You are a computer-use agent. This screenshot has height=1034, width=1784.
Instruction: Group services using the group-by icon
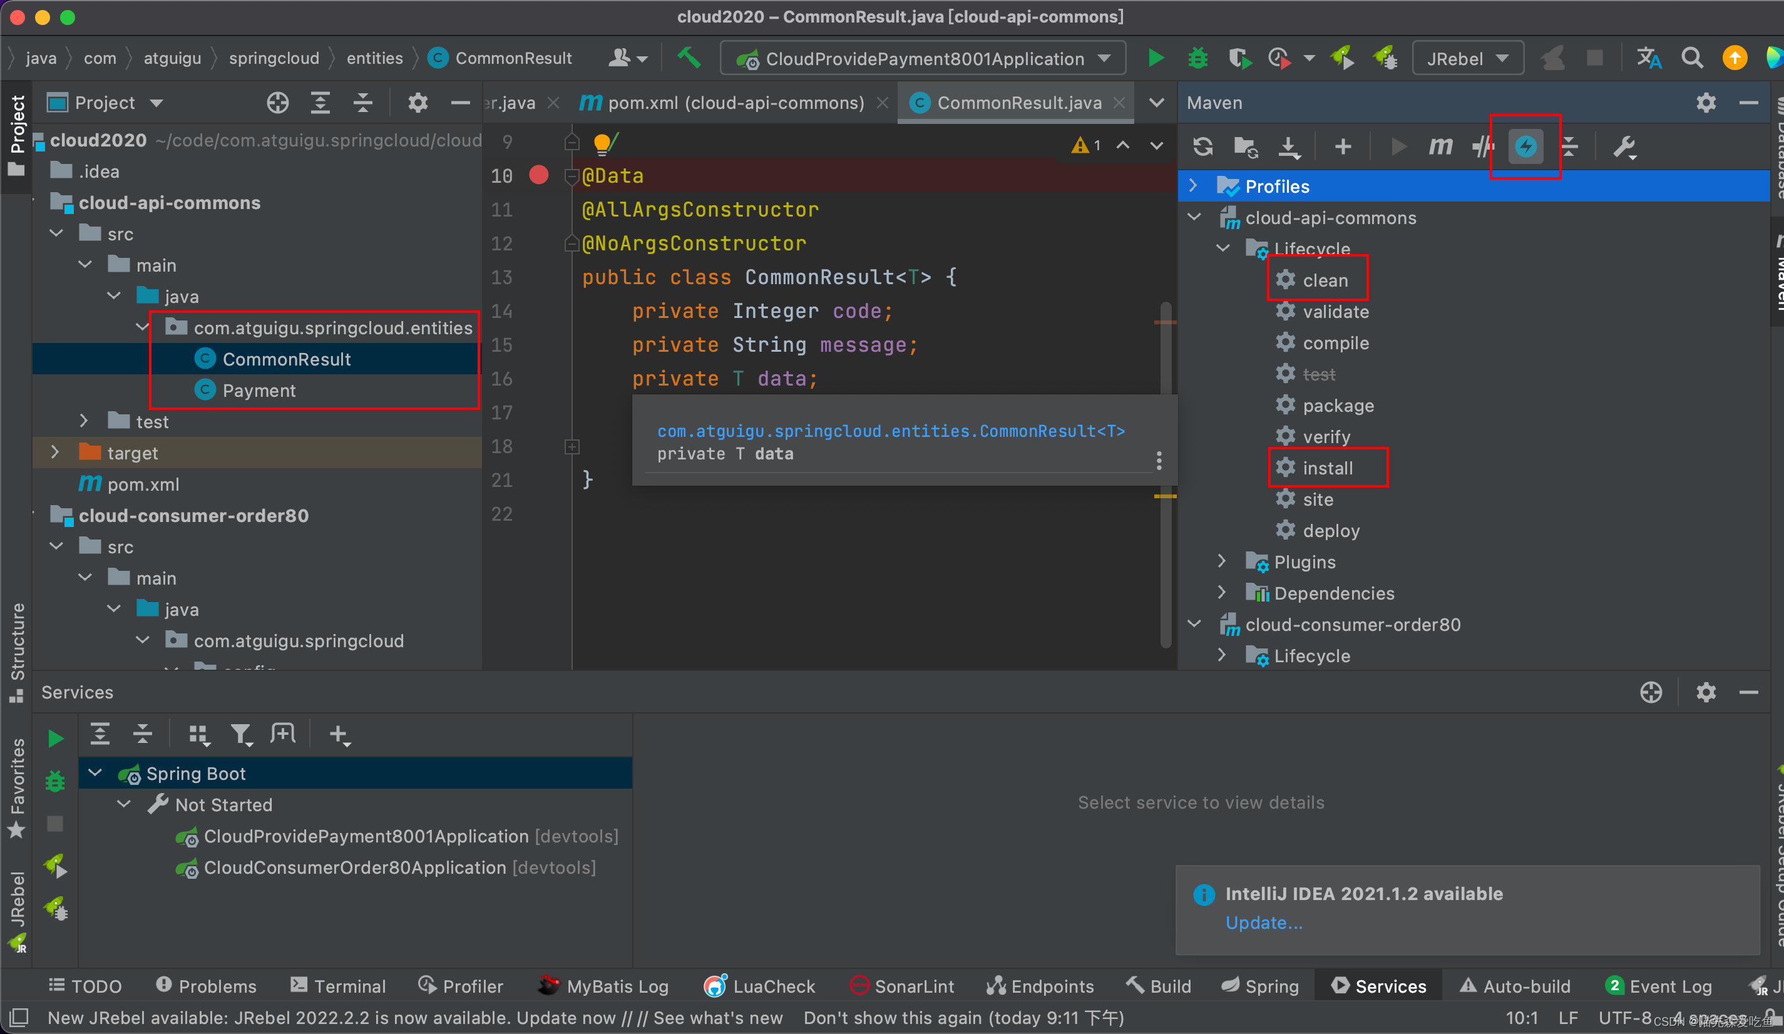point(199,735)
